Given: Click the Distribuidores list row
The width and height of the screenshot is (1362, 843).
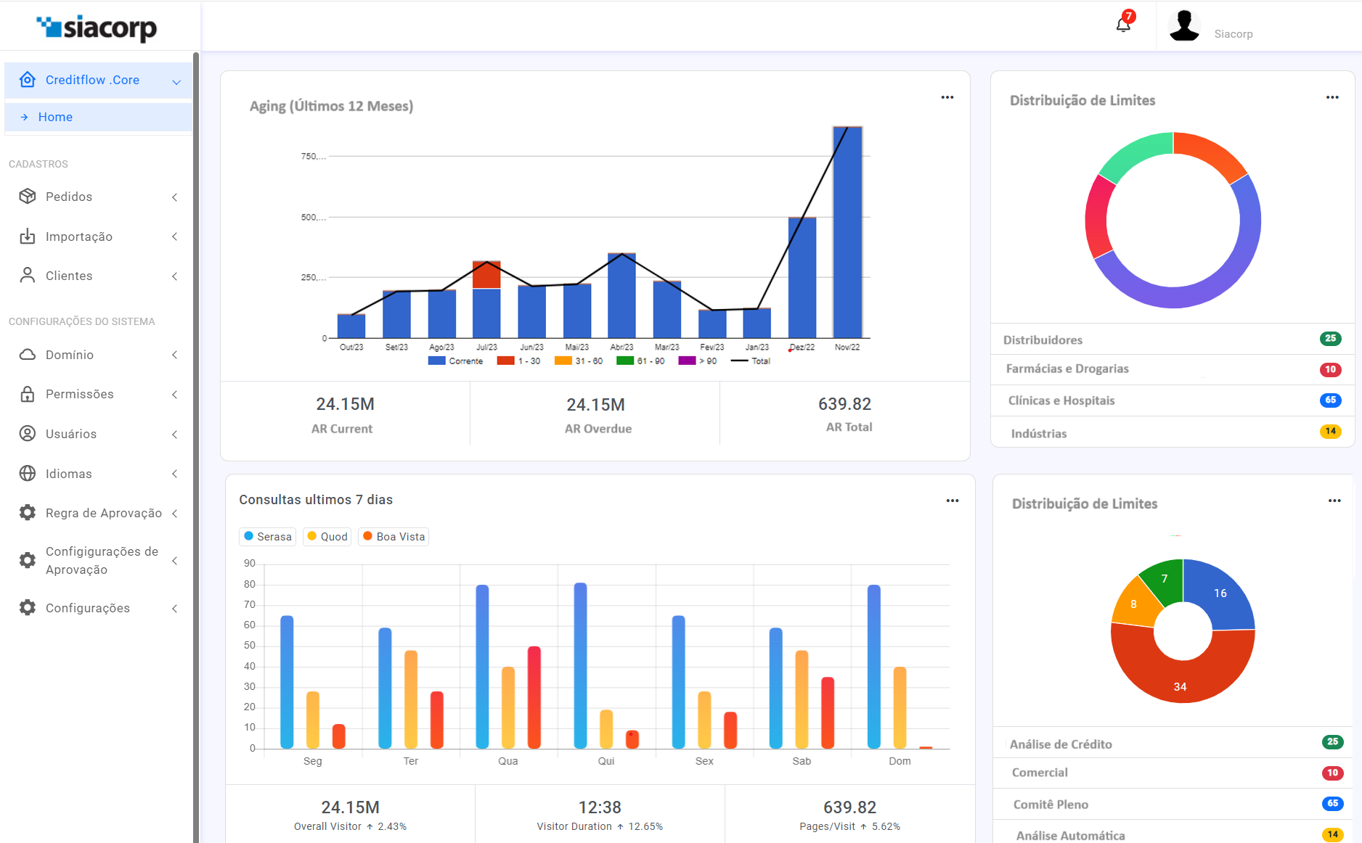Looking at the screenshot, I should click(1173, 340).
